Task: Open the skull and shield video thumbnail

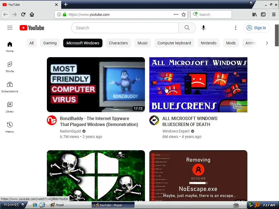Action: point(96,176)
